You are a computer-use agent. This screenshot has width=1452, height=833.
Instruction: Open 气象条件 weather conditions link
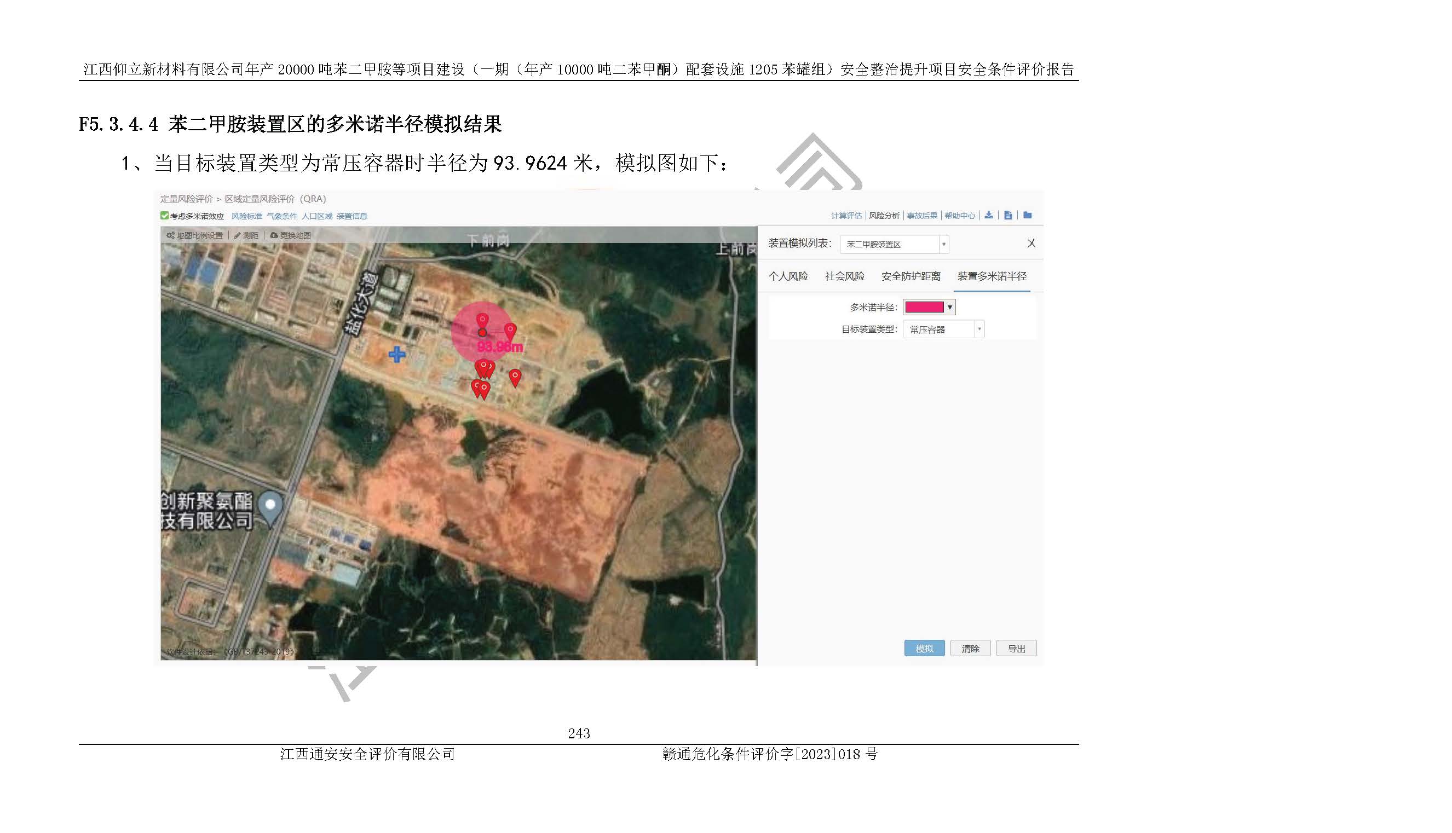click(281, 216)
